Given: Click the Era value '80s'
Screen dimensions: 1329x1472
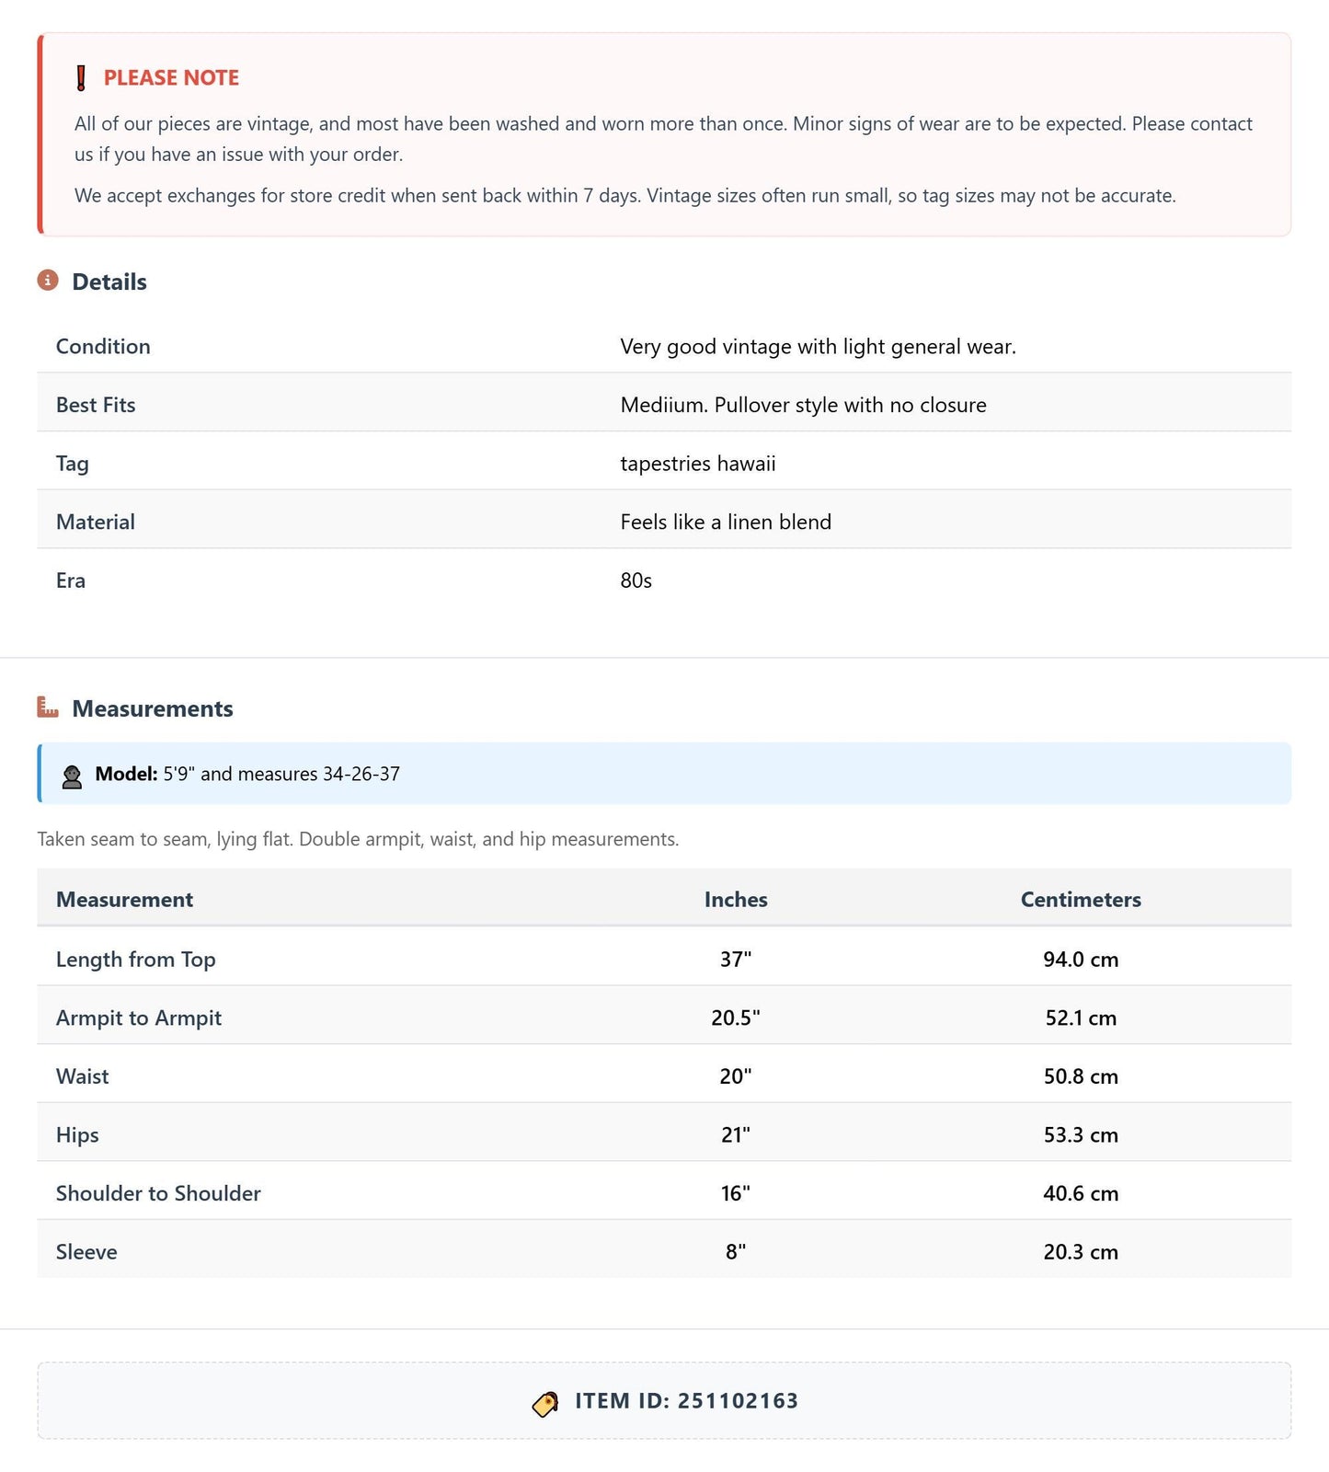Looking at the screenshot, I should click(x=636, y=581).
